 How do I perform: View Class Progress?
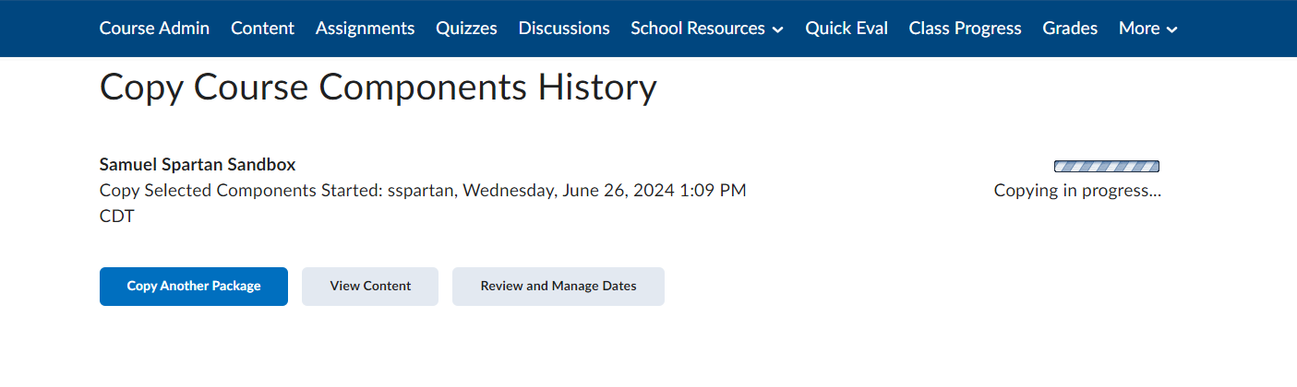[x=965, y=29]
